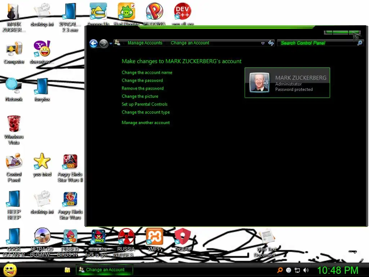This screenshot has height=277, width=369.
Task: Select the Change an Account breadcrumb
Action: pyautogui.click(x=190, y=43)
